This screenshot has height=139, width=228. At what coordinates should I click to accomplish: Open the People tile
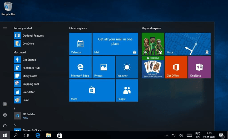click(127, 90)
